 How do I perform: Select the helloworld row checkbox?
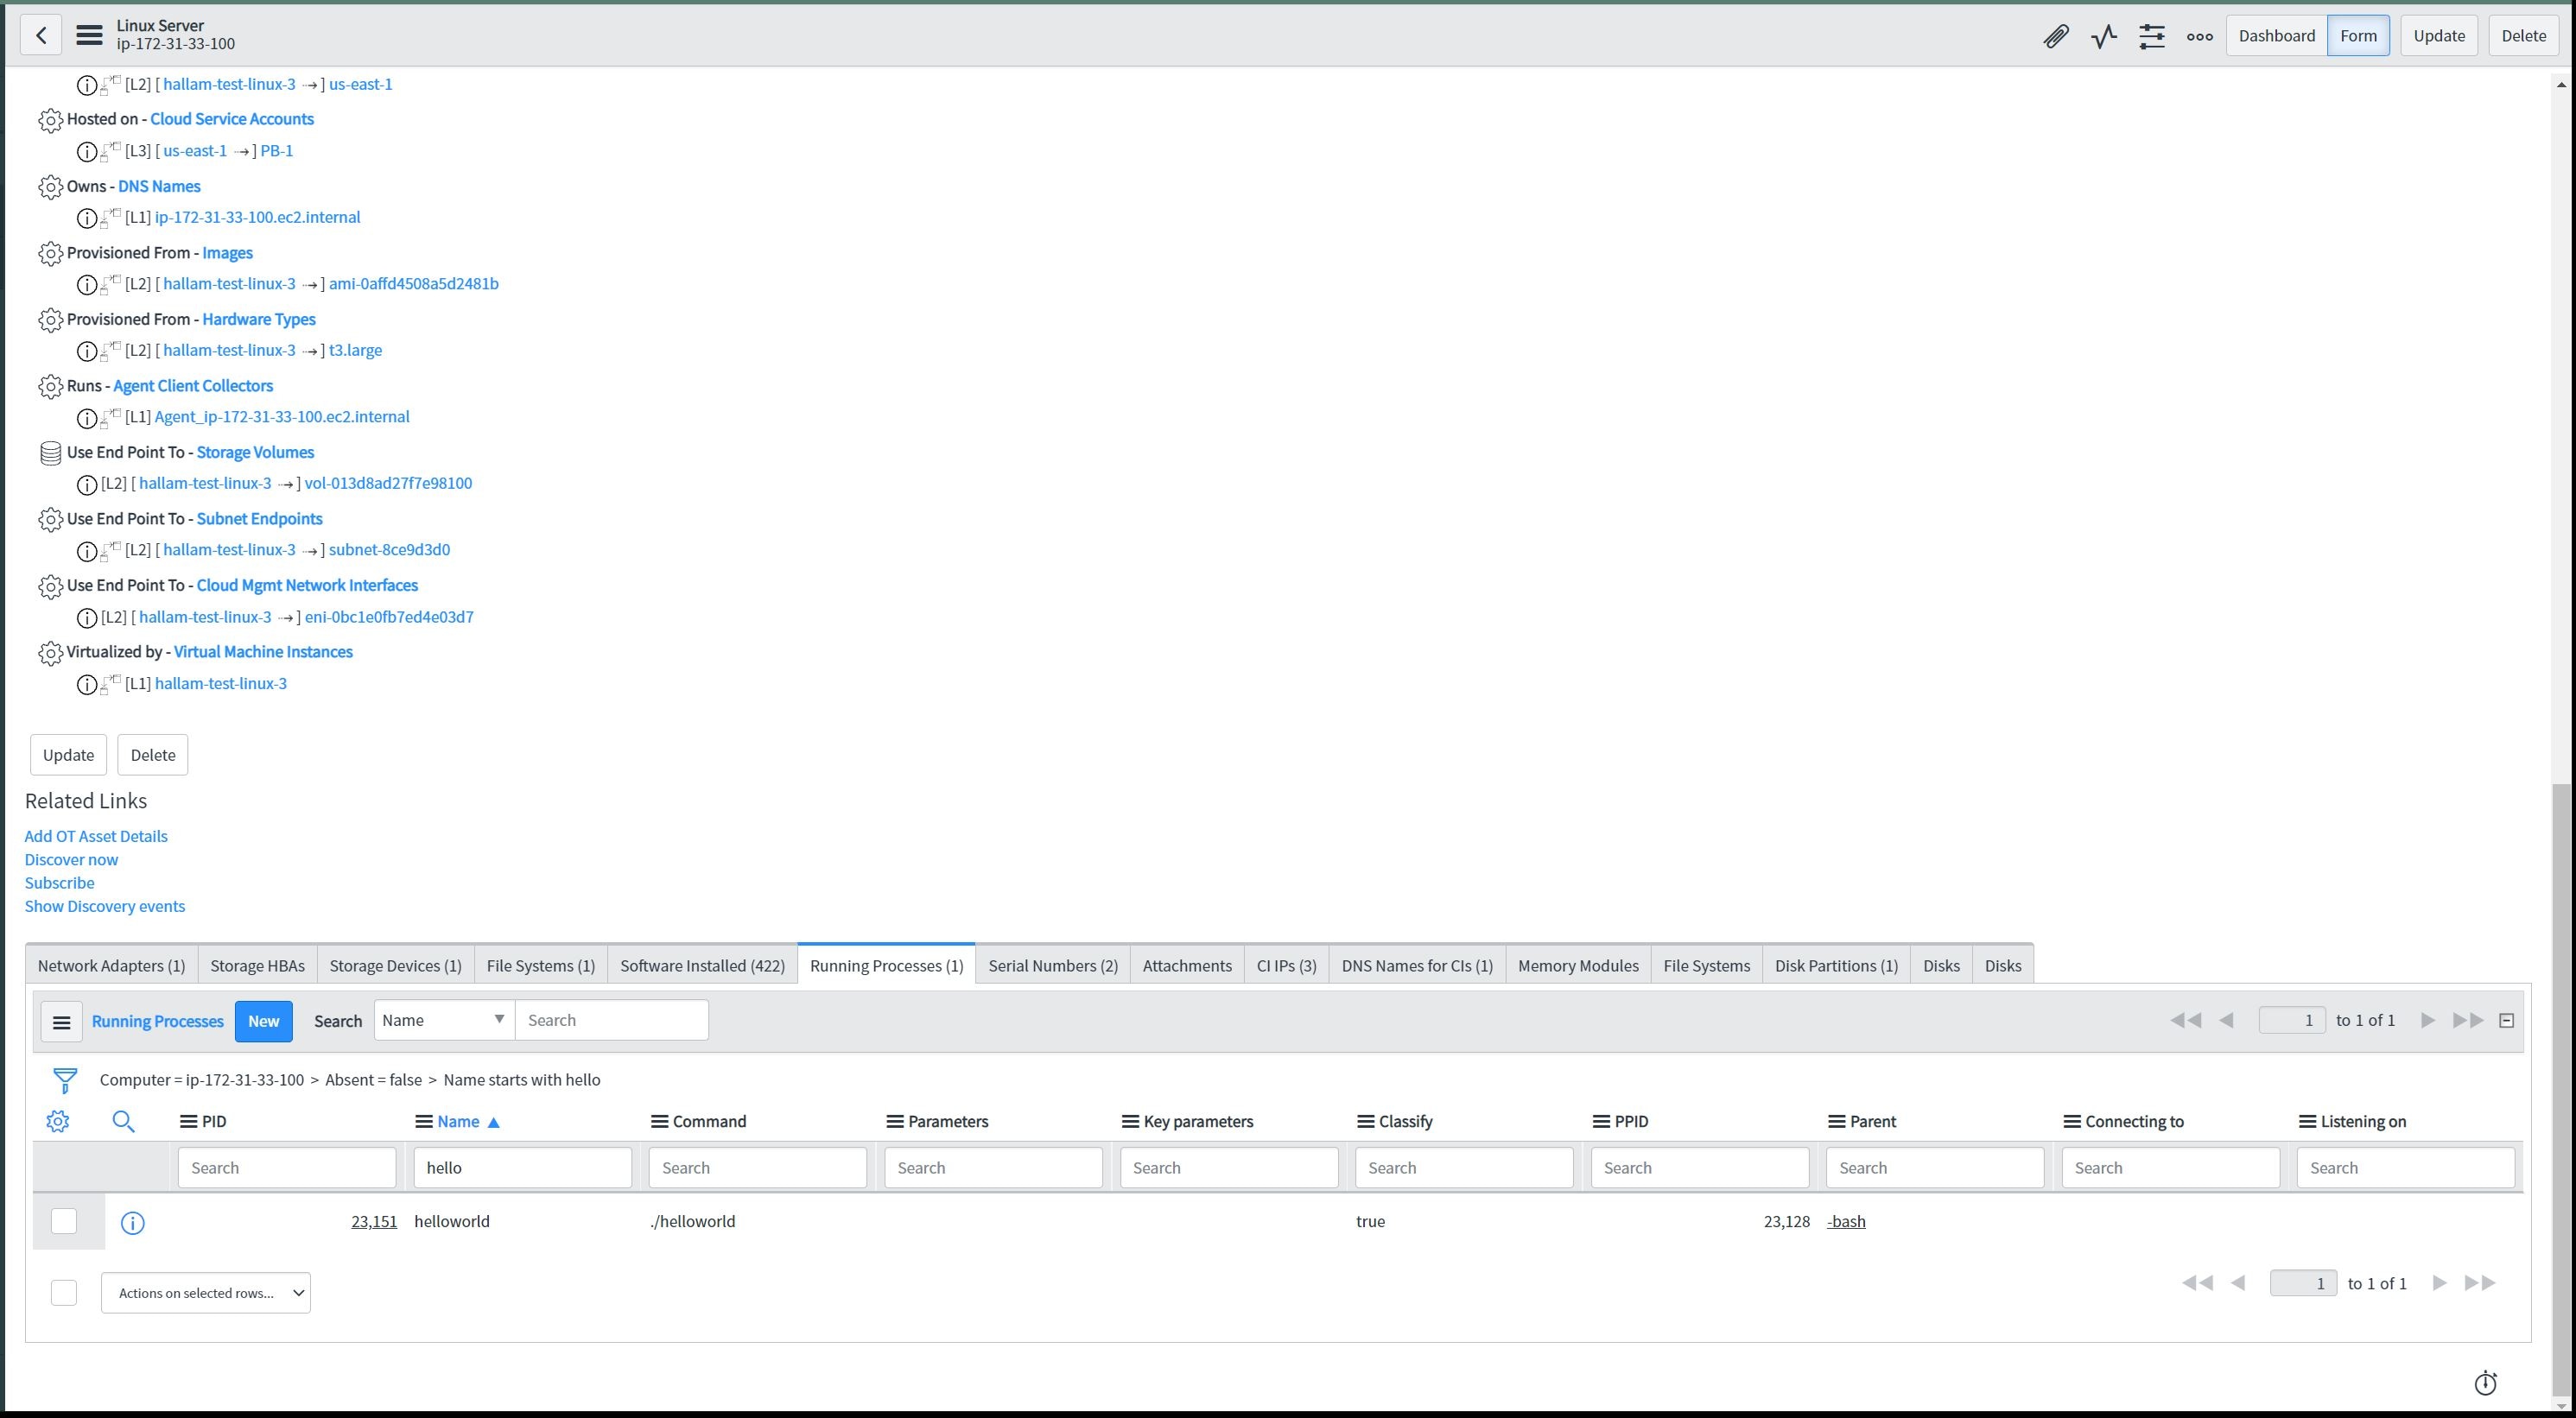64,1221
